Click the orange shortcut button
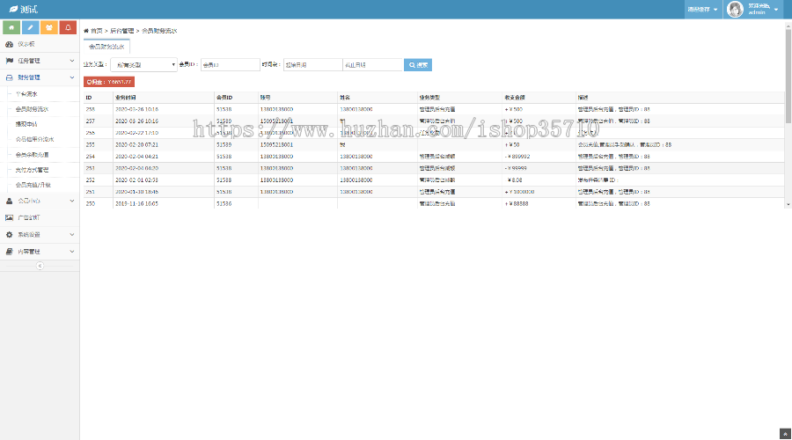The width and height of the screenshot is (792, 440). (x=49, y=27)
